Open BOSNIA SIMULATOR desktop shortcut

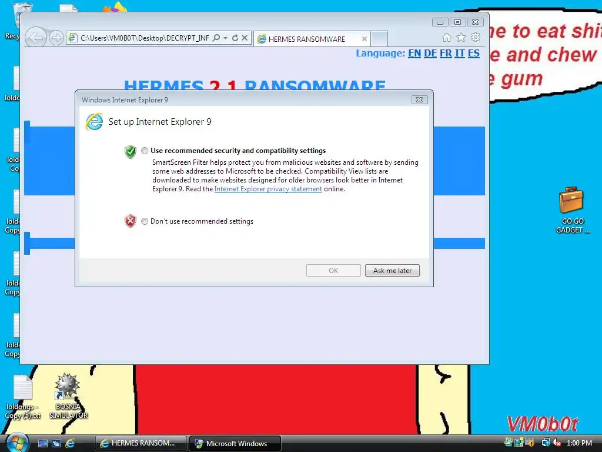point(68,396)
